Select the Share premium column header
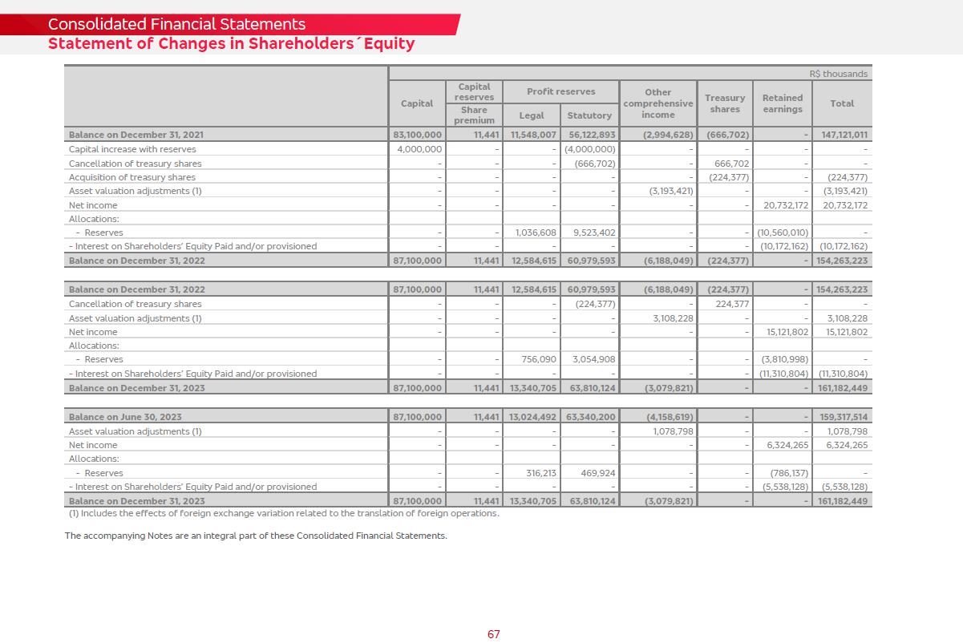This screenshot has height=643, width=963. pyautogui.click(x=474, y=115)
